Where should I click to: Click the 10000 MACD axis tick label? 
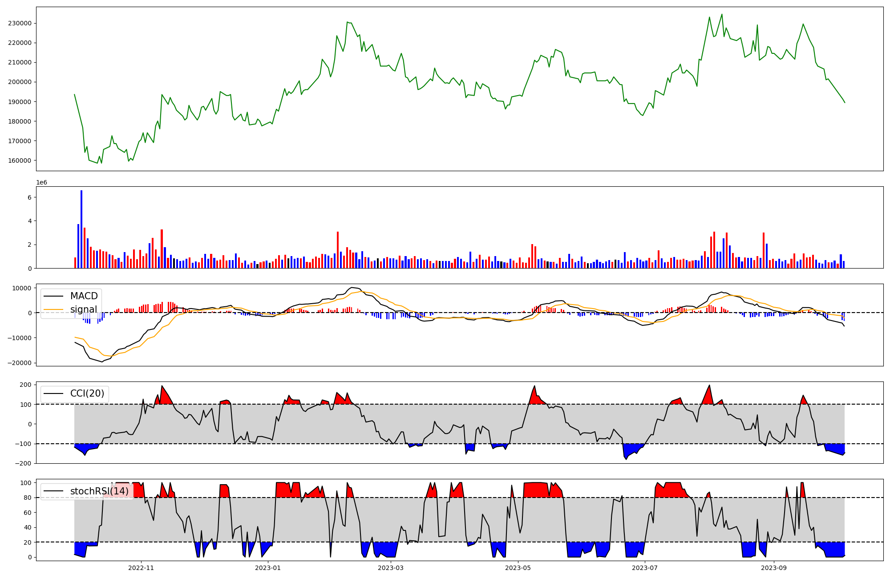[x=22, y=288]
